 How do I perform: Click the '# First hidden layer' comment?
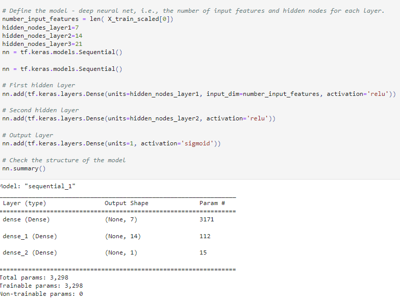(39, 85)
